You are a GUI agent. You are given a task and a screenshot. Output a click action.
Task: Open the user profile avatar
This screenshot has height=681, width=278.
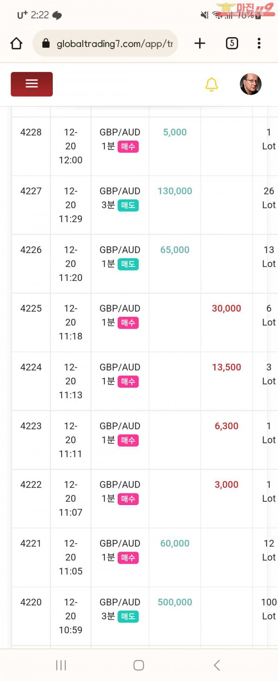(251, 84)
